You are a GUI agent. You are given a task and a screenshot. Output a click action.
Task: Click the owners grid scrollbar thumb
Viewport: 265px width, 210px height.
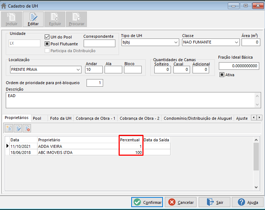pos(256,156)
